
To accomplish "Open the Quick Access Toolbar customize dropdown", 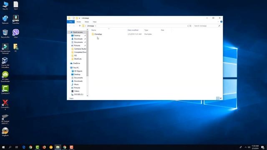I will point(79,18).
